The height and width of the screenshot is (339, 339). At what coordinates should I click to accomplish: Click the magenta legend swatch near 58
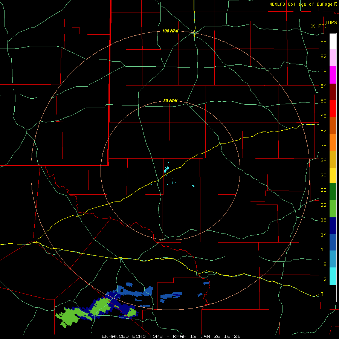333,75
